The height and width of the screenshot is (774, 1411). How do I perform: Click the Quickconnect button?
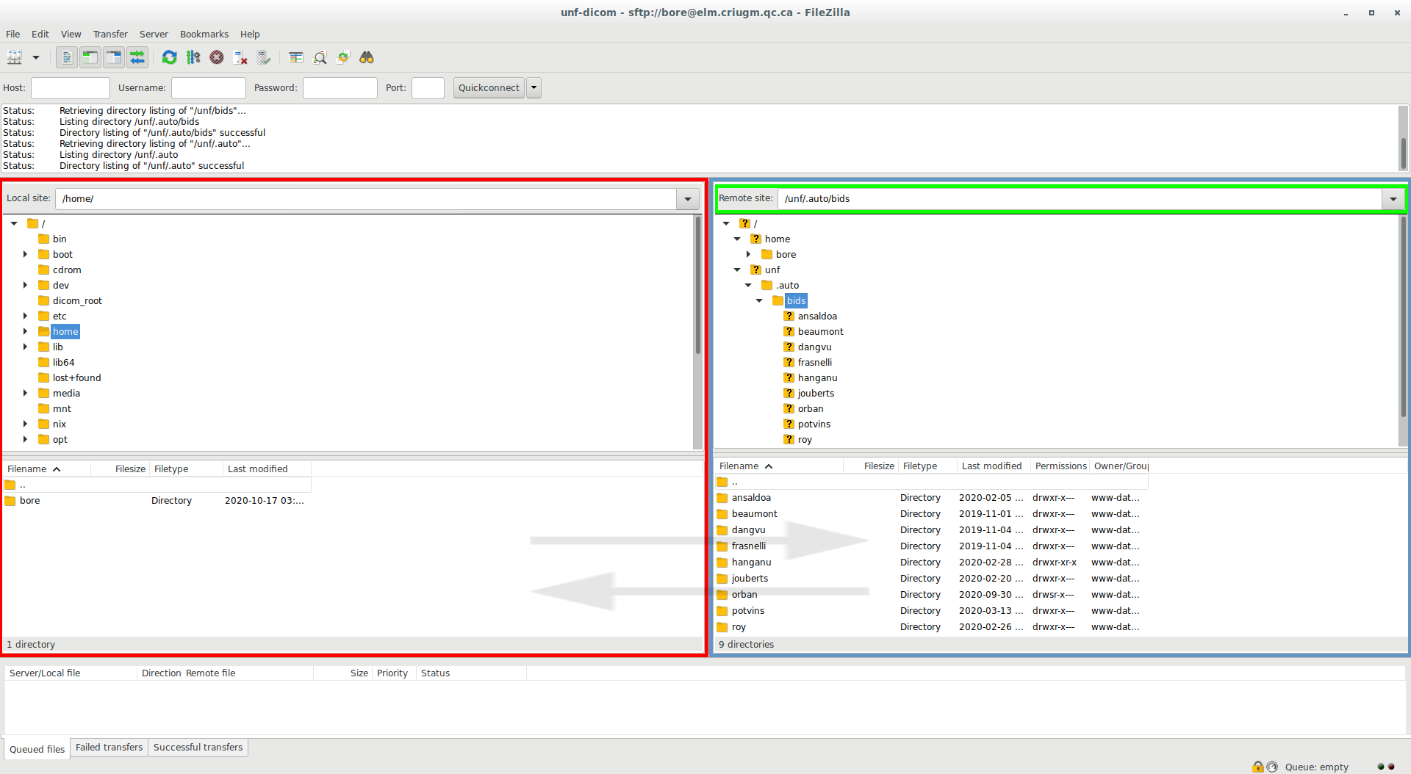pyautogui.click(x=488, y=88)
